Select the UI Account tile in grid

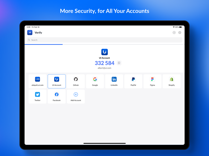pos(57,81)
